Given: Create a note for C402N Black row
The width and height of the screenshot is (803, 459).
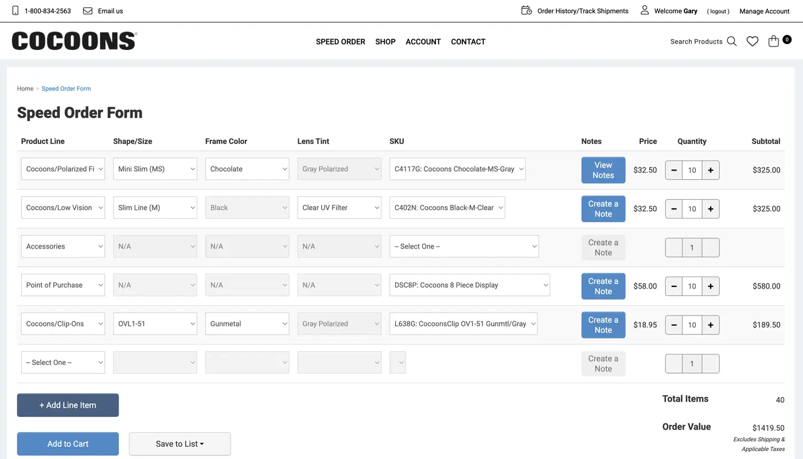Looking at the screenshot, I should [x=603, y=209].
